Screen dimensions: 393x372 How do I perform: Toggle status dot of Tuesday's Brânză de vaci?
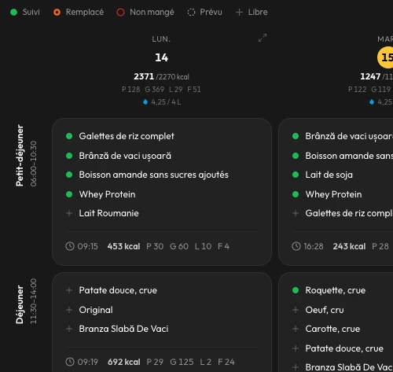coord(296,136)
